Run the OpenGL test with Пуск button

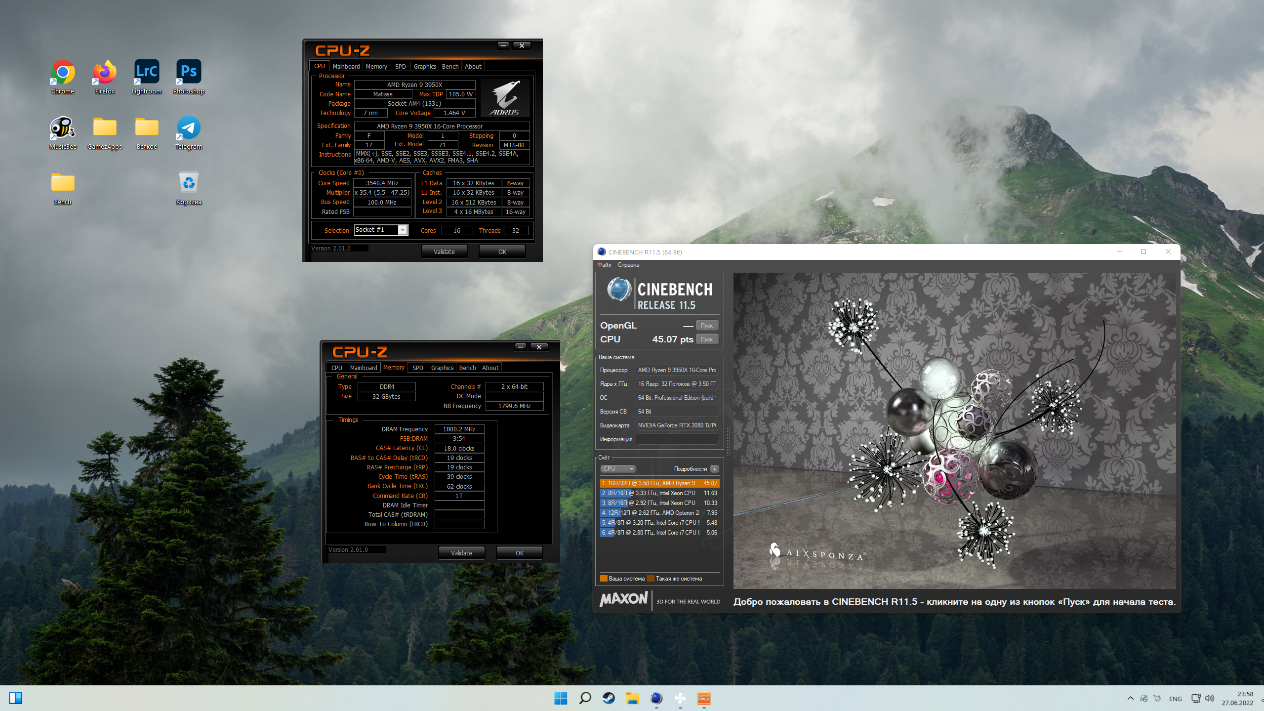pyautogui.click(x=707, y=326)
